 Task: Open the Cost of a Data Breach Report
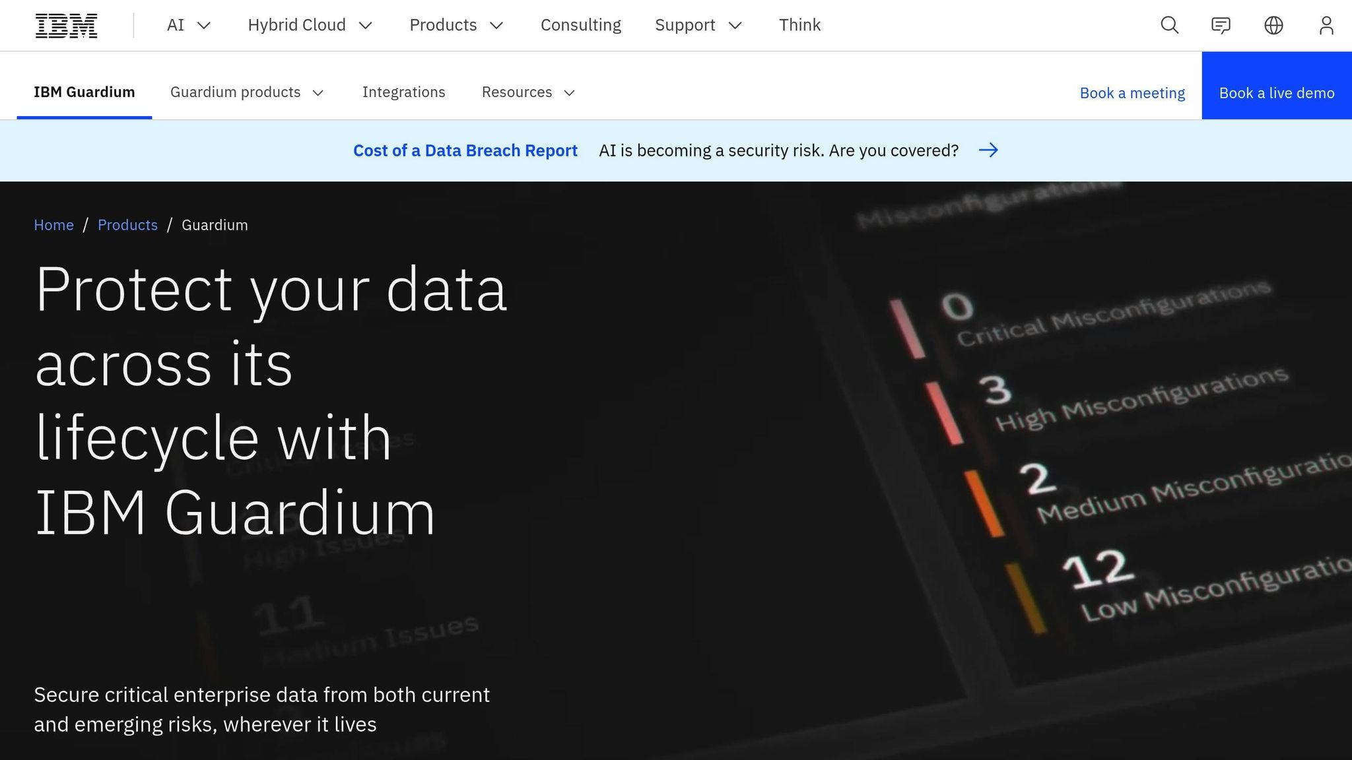(x=465, y=150)
